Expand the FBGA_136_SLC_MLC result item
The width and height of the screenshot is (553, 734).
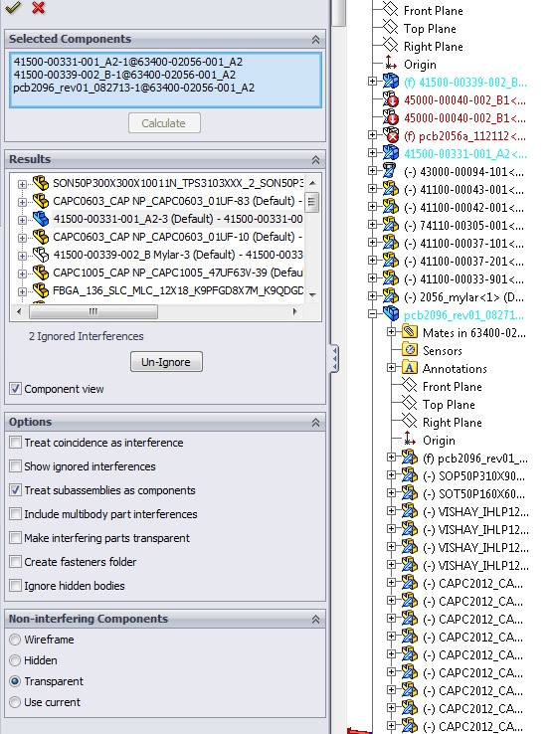[22, 291]
